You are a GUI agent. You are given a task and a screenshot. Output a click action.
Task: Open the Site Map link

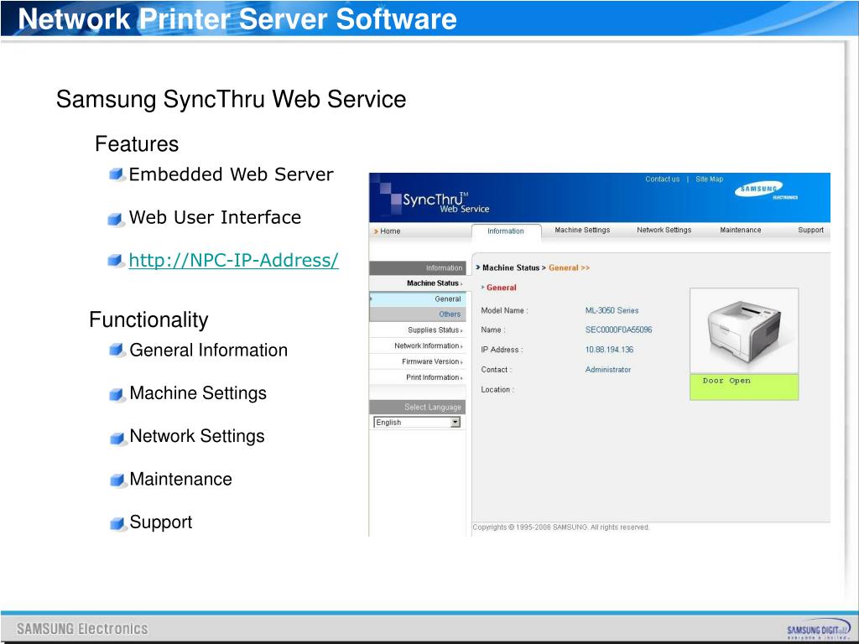(709, 179)
